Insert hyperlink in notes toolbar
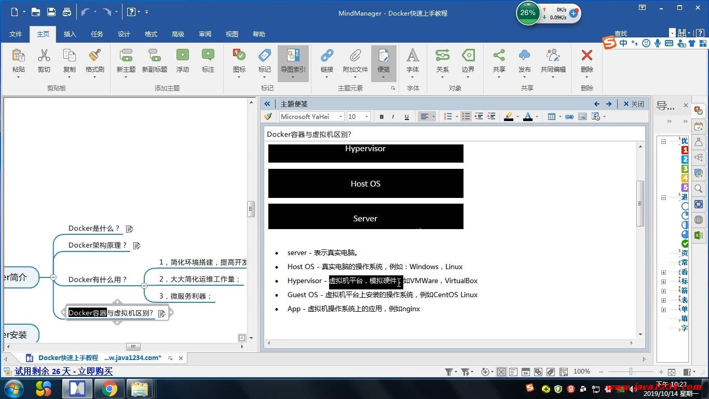709x399 pixels. click(569, 117)
